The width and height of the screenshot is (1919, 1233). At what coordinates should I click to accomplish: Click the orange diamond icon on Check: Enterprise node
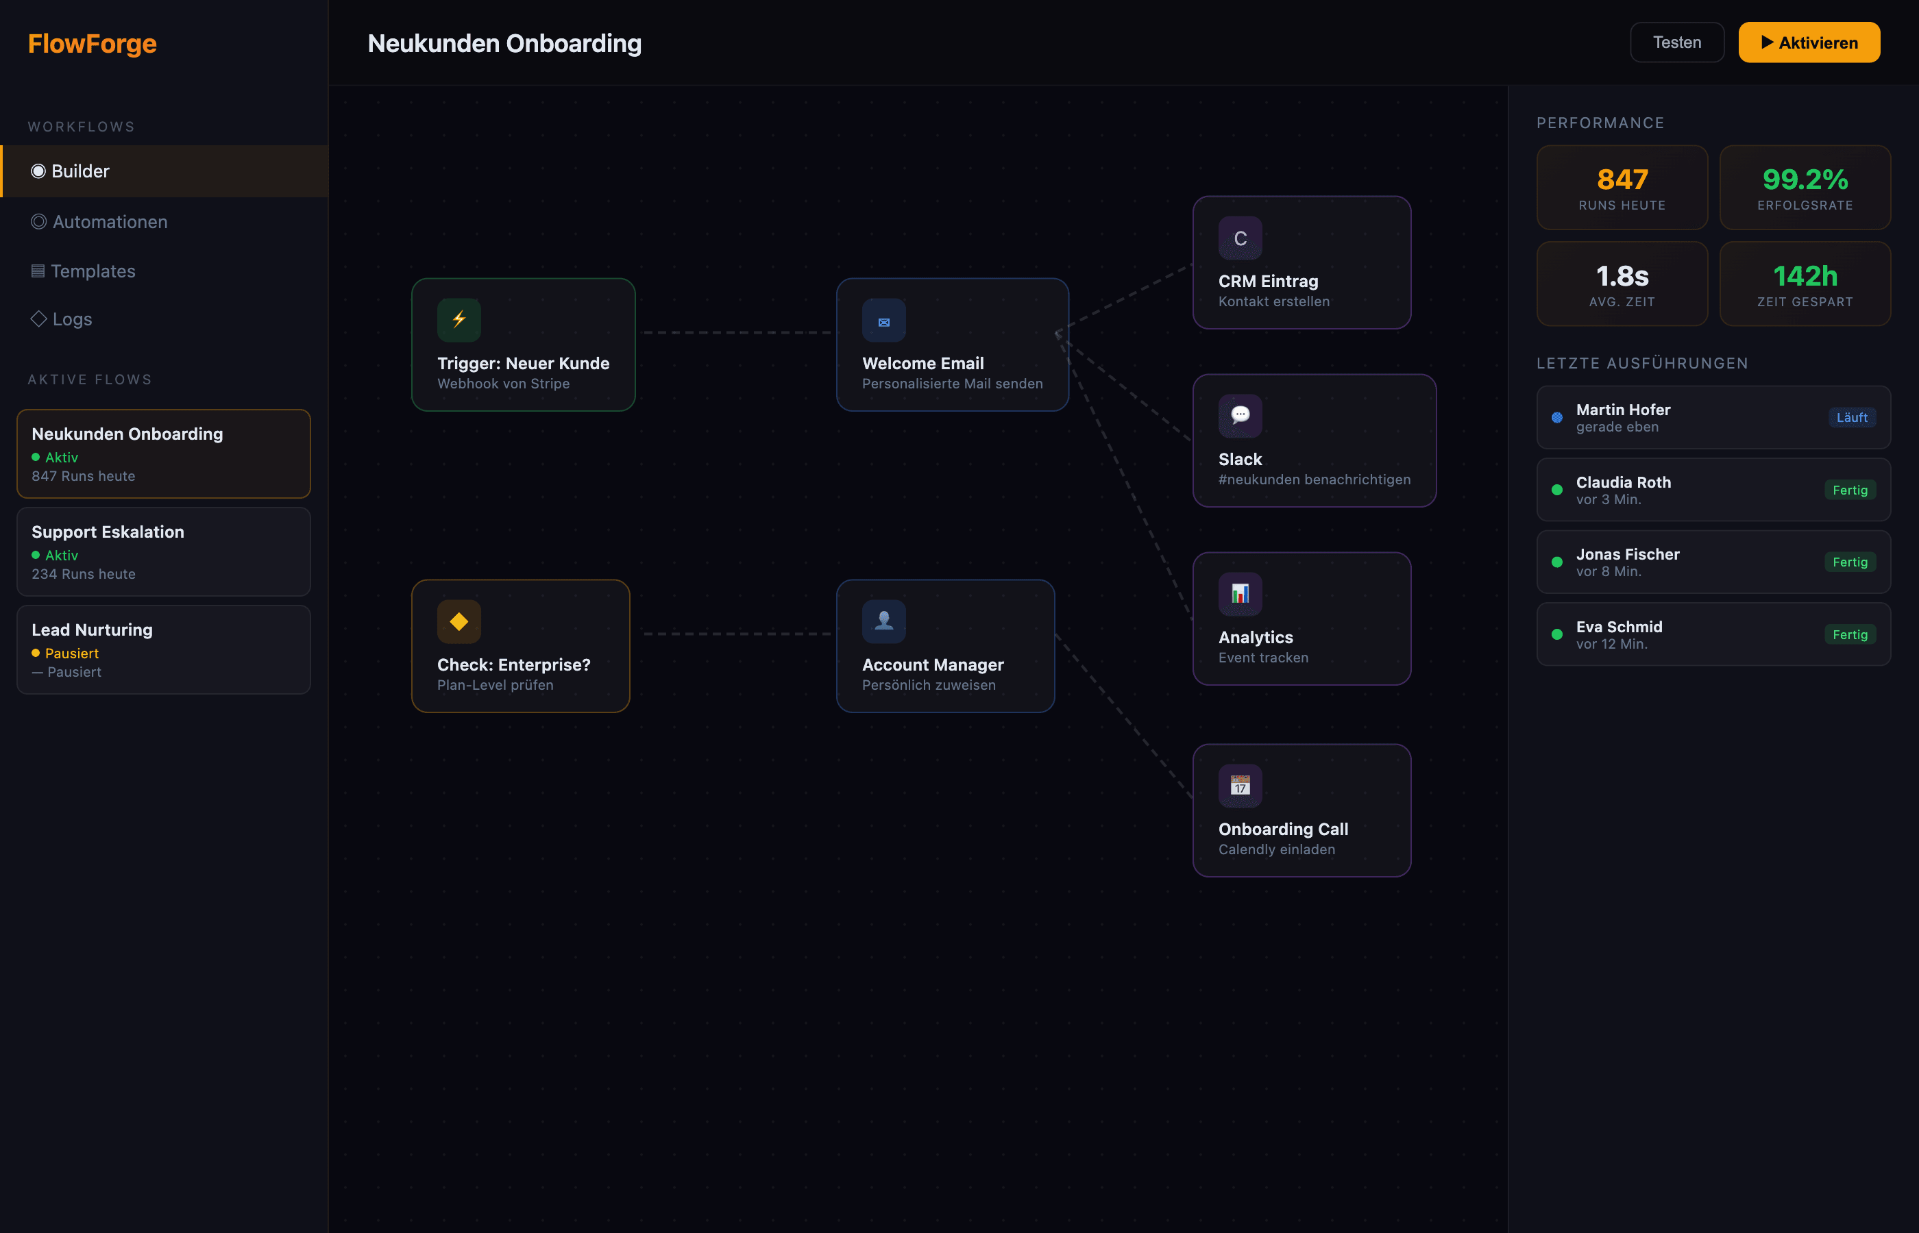[459, 621]
